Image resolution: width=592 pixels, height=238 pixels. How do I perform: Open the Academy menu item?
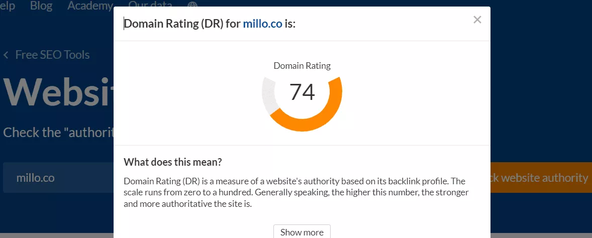pos(90,6)
